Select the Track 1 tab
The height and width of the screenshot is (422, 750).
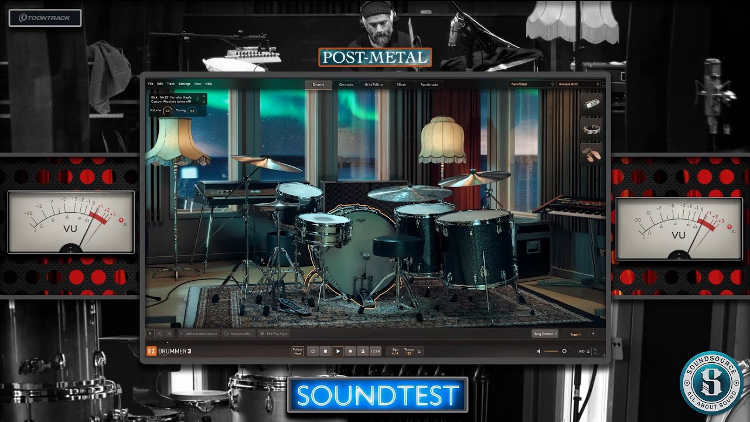click(x=575, y=334)
